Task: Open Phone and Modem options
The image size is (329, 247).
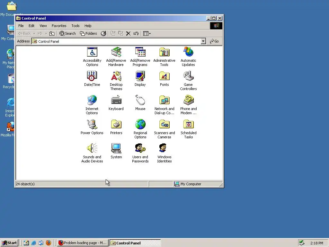Action: pyautogui.click(x=188, y=105)
